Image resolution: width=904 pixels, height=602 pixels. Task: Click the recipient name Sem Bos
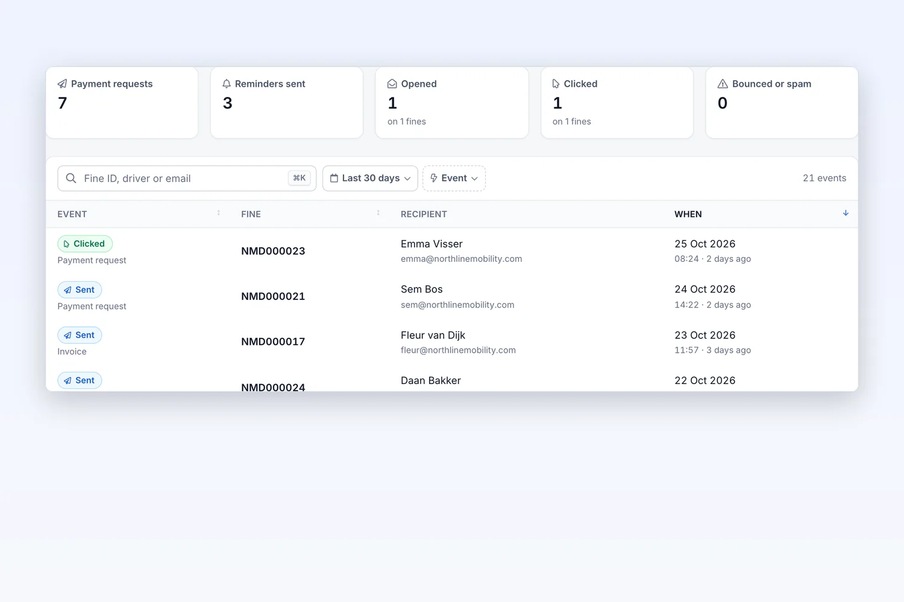coord(422,289)
